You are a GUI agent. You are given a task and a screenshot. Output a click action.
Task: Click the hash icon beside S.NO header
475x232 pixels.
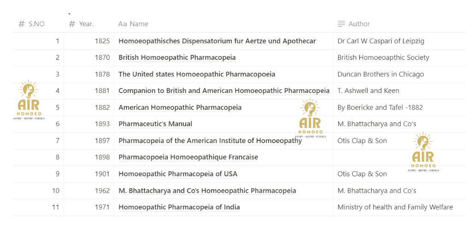pos(22,24)
